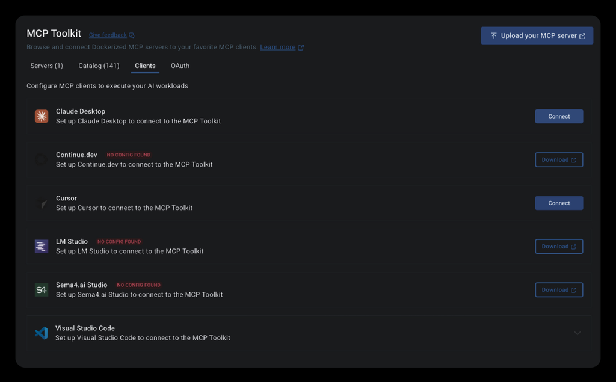Screen dimensions: 616x382
Task: Click the Claude Desktop app icon
Action: pos(42,116)
